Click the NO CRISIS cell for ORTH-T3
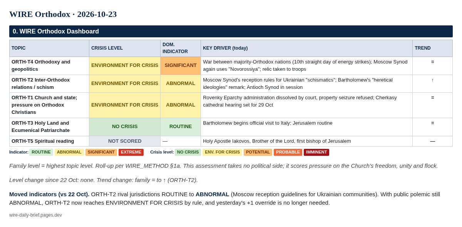 125,127
